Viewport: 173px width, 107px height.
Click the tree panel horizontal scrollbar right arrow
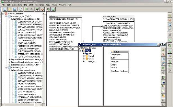pos(41,104)
